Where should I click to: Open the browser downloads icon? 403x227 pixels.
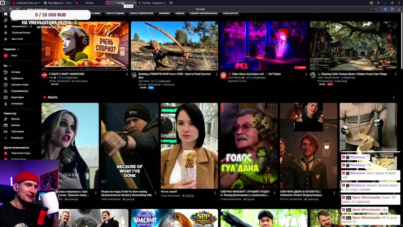pyautogui.click(x=400, y=9)
